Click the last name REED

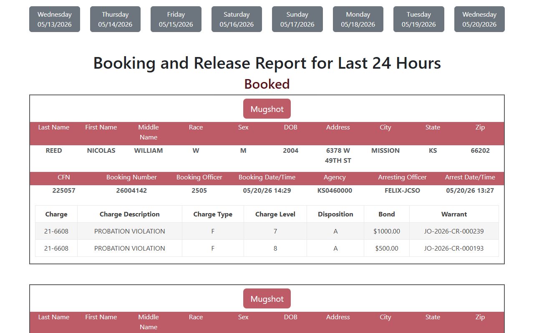54,151
